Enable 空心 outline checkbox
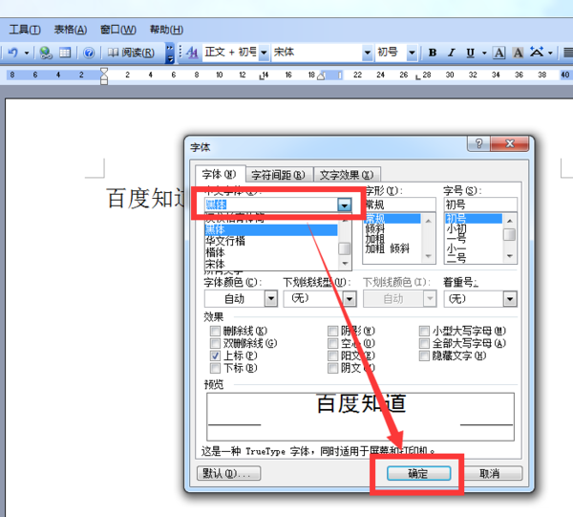Screen dimensions: 573x517 coord(332,344)
